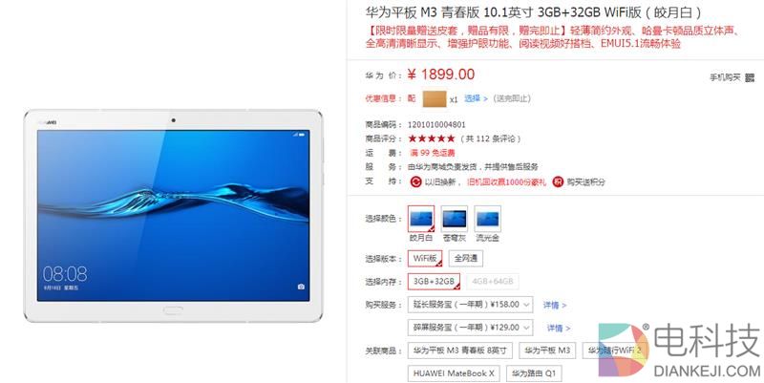Select the 苍穹灰 gray color option
This screenshot has width=764, height=383.
click(x=455, y=219)
